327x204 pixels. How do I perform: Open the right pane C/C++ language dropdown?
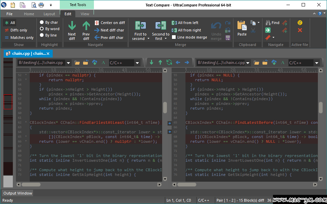[x=317, y=63]
